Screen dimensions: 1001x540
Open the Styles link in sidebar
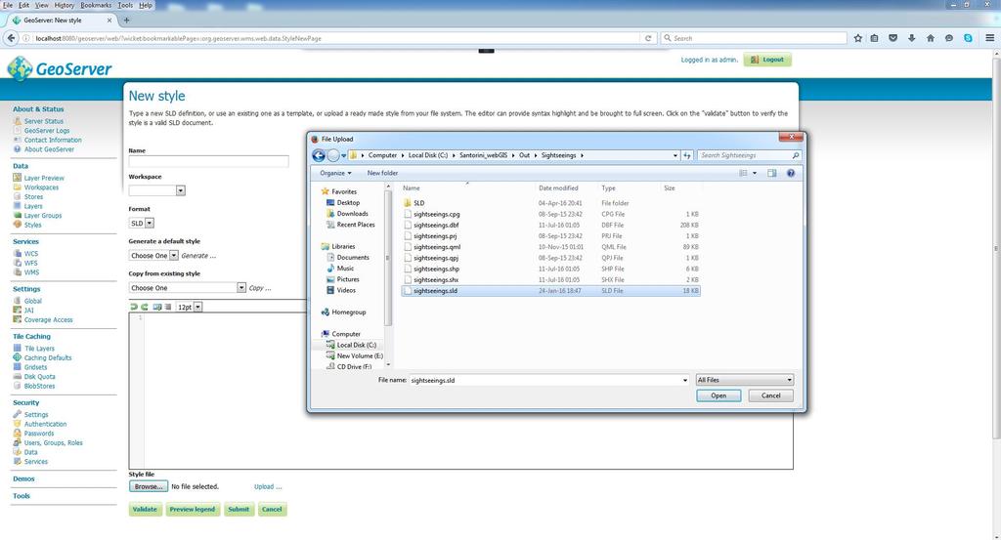click(32, 225)
